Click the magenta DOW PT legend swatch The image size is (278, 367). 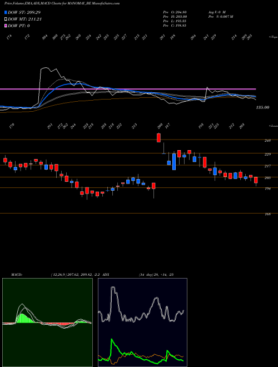pyautogui.click(x=6, y=26)
